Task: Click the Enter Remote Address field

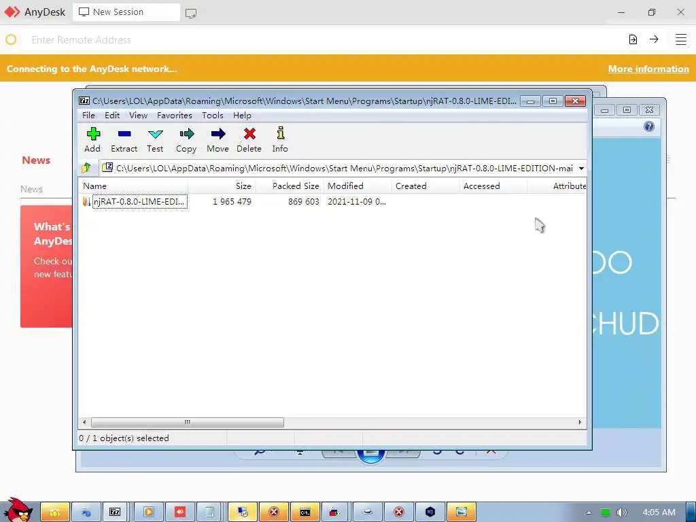Action: click(x=324, y=39)
